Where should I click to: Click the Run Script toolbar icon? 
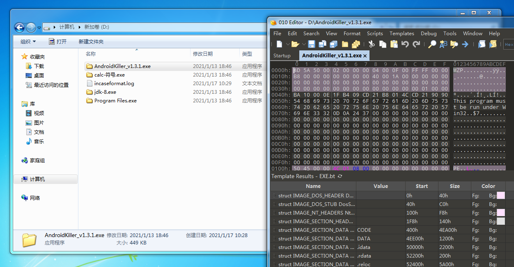tap(482, 44)
